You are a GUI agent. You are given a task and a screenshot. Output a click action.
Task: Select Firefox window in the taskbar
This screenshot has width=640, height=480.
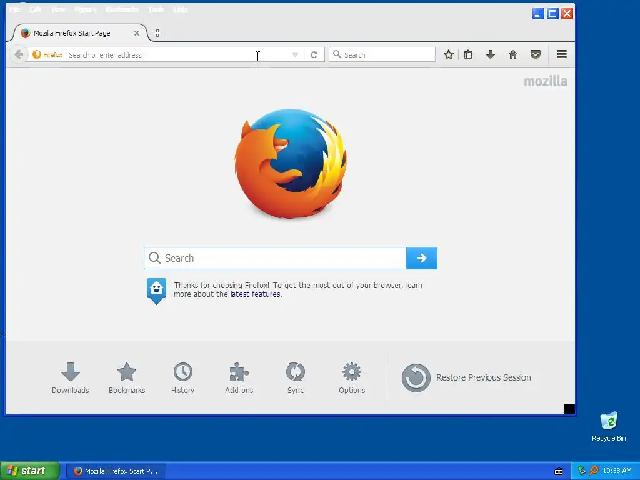click(x=116, y=471)
